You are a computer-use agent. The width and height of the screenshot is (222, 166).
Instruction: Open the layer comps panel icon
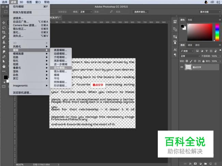click(175, 29)
